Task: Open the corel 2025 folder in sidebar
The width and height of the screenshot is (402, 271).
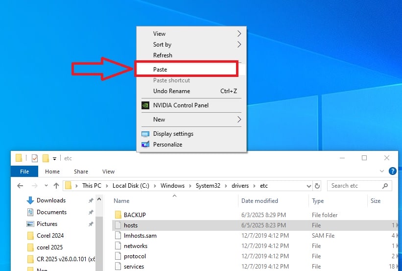Action: (x=50, y=247)
